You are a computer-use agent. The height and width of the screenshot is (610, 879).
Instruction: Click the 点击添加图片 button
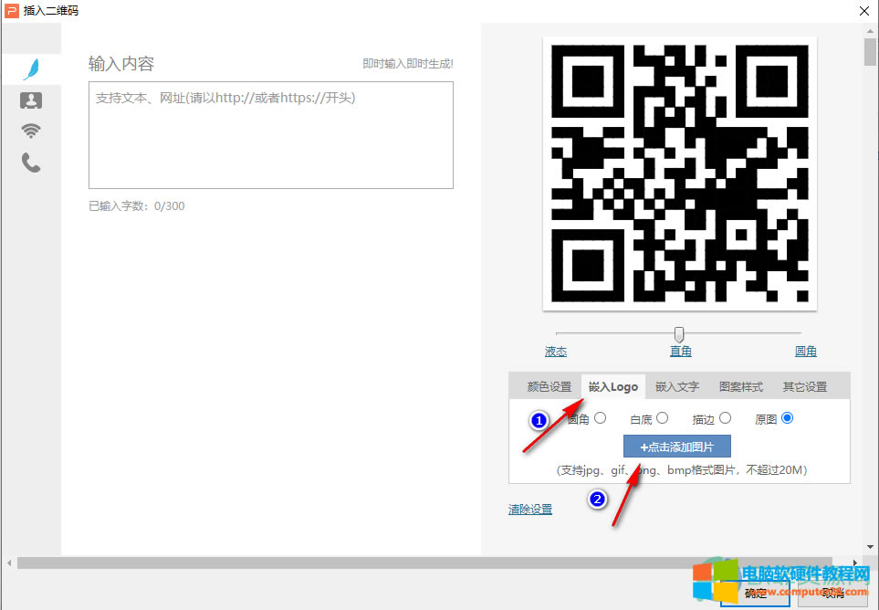point(676,446)
